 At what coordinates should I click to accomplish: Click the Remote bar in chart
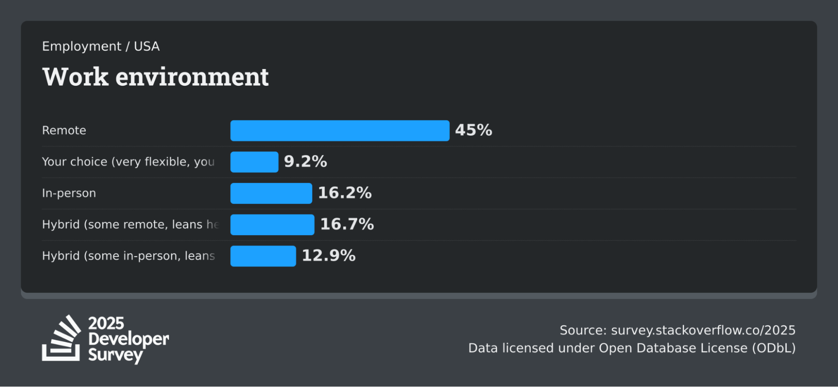[x=340, y=131]
